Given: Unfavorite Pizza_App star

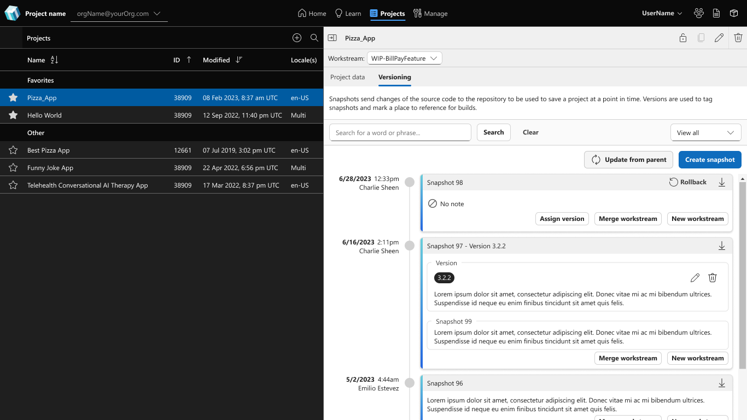Looking at the screenshot, I should point(13,98).
